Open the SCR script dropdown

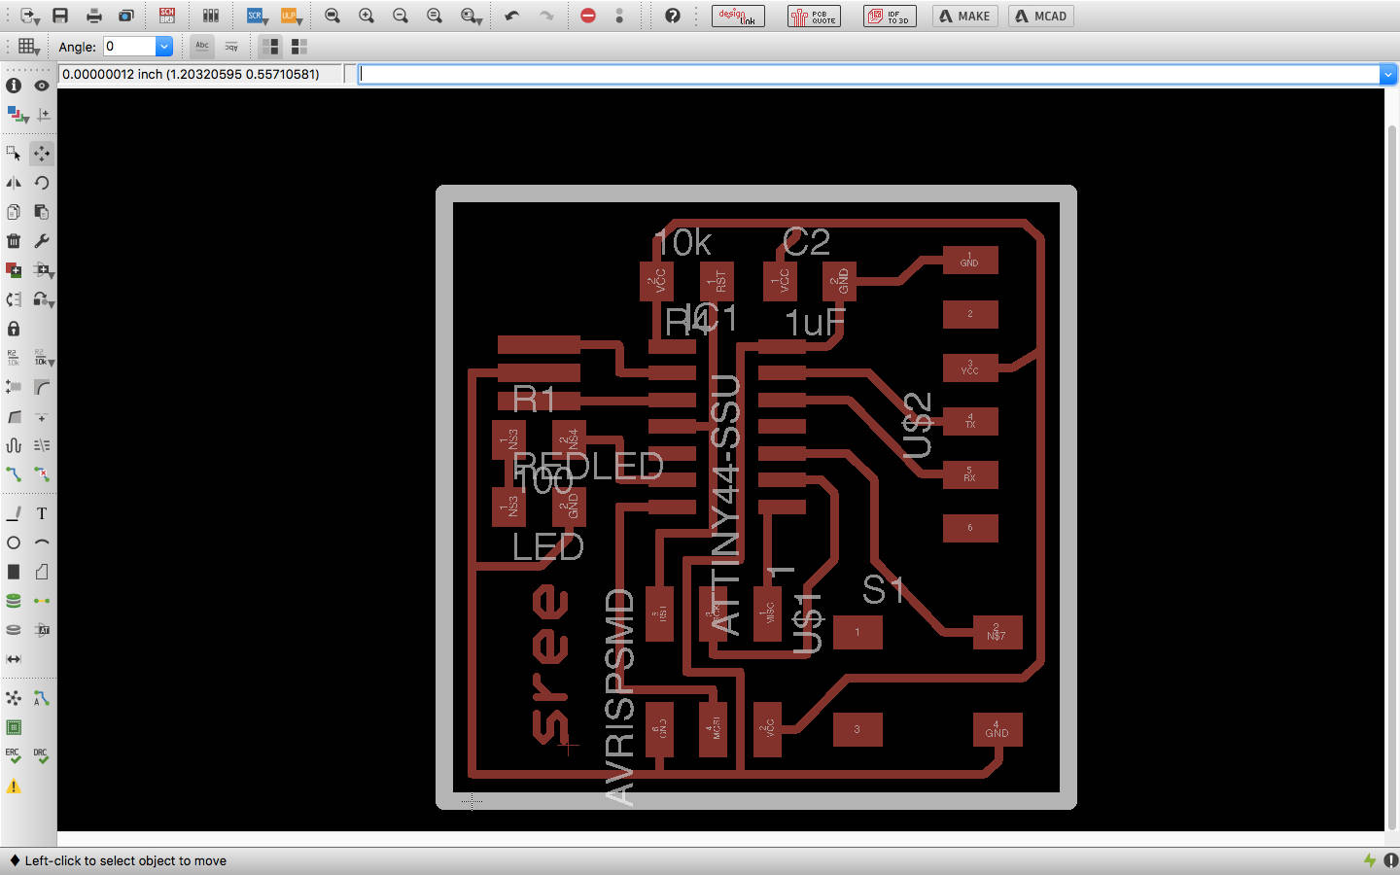258,16
